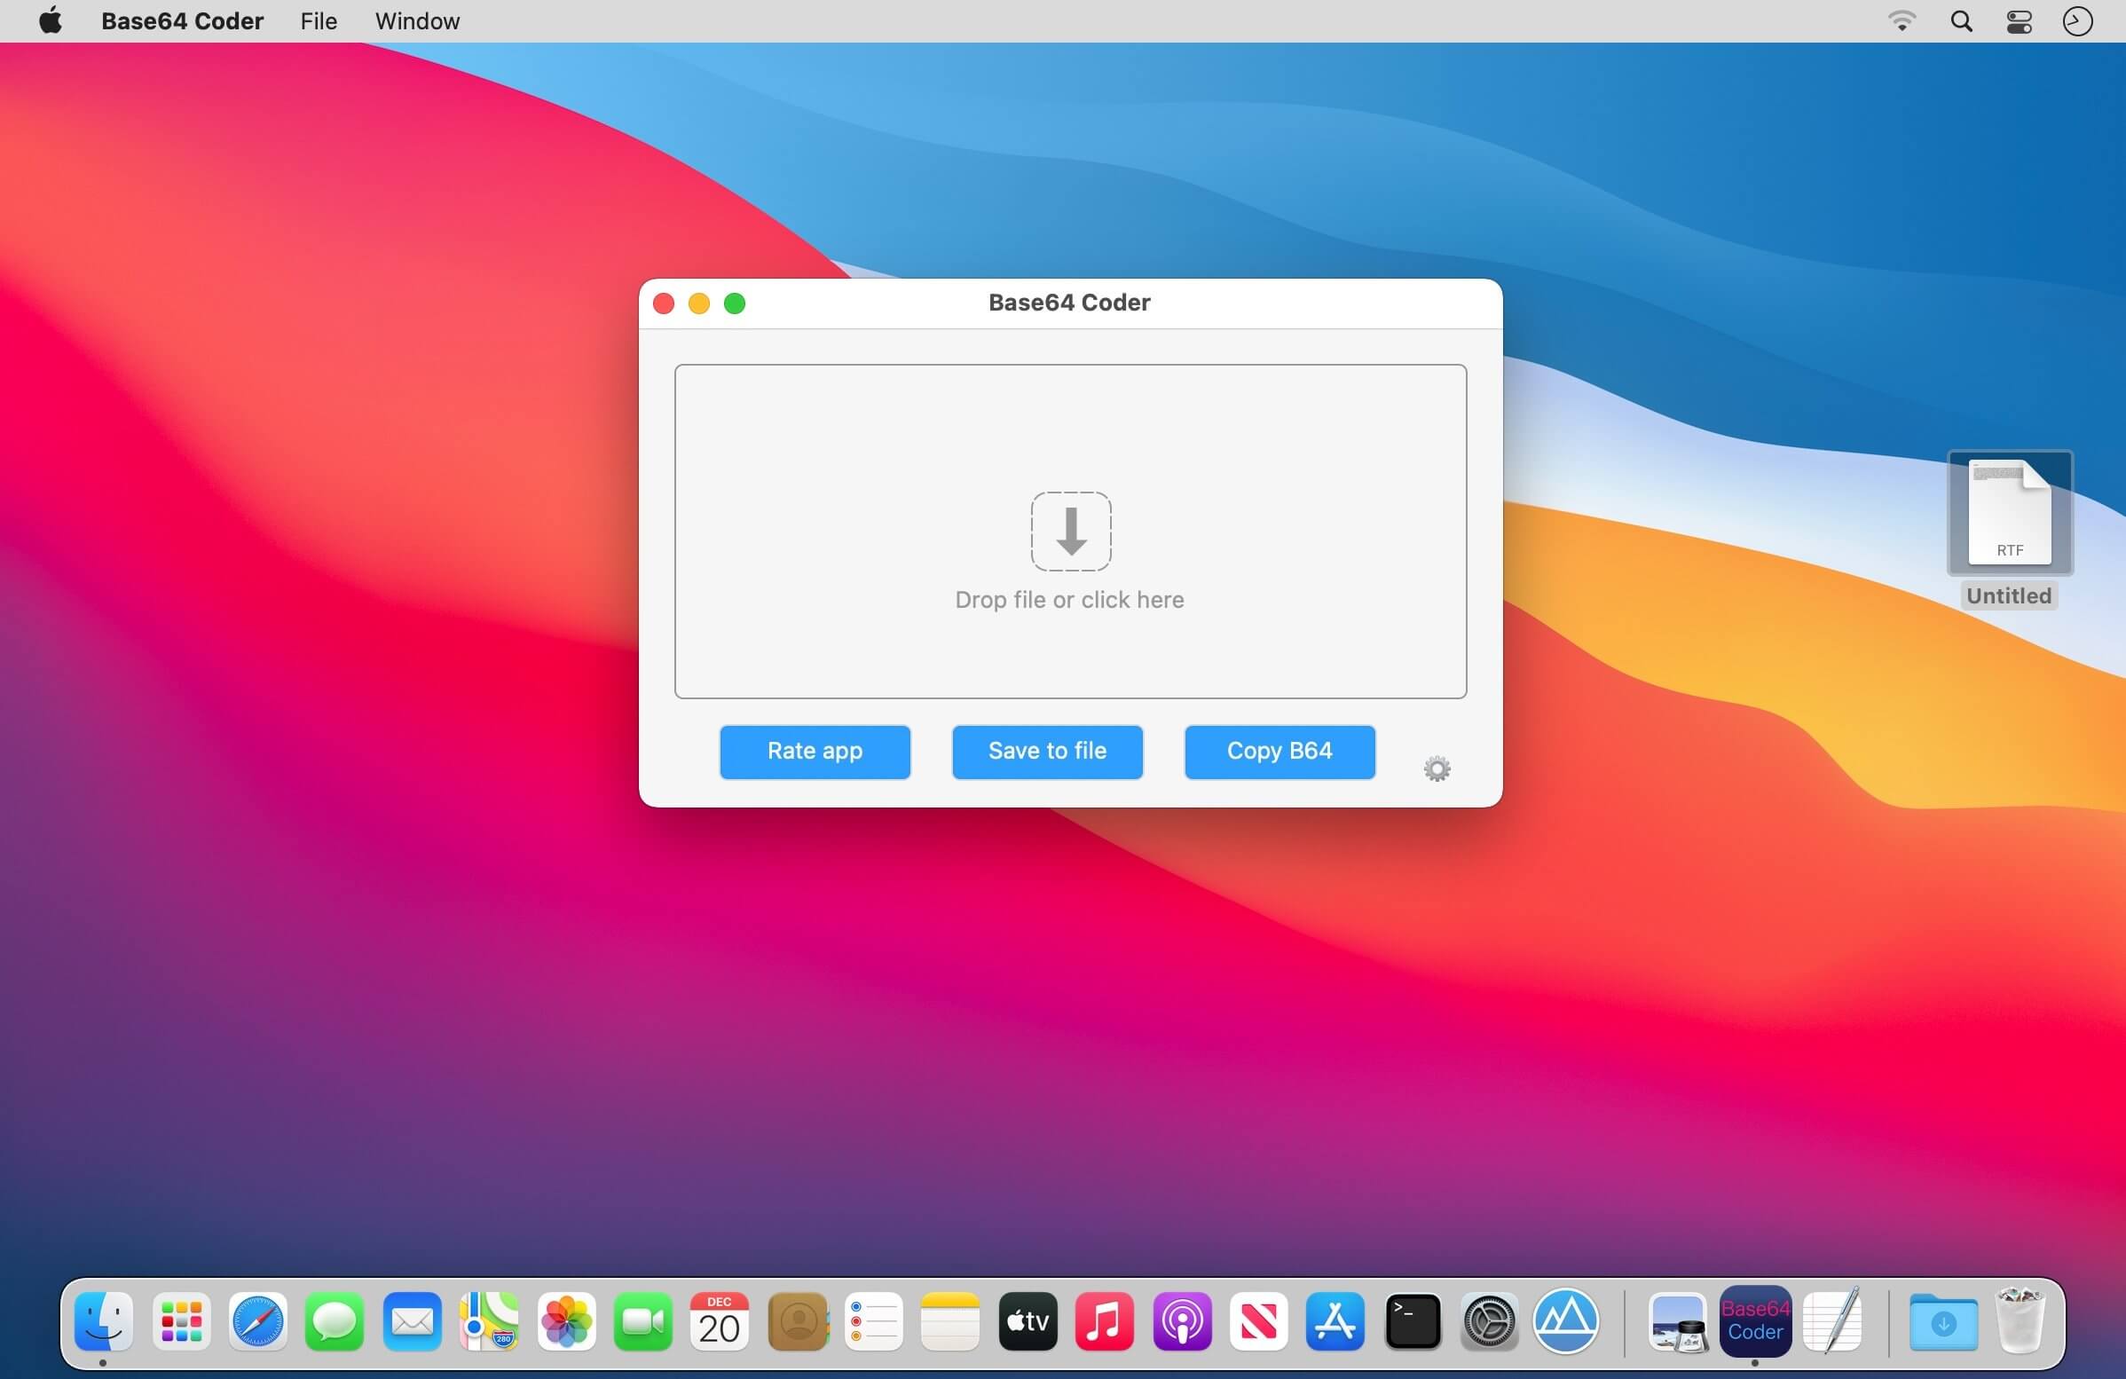The image size is (2126, 1379).
Task: Open the settings gear in Base64 Coder
Action: [x=1437, y=768]
